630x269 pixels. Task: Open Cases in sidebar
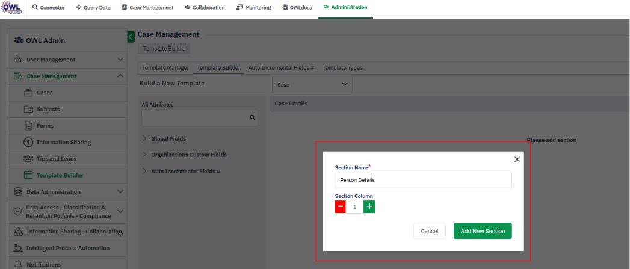[45, 93]
